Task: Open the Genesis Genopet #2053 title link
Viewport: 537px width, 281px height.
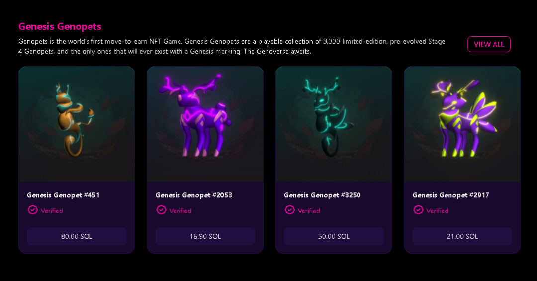Action: pos(193,195)
